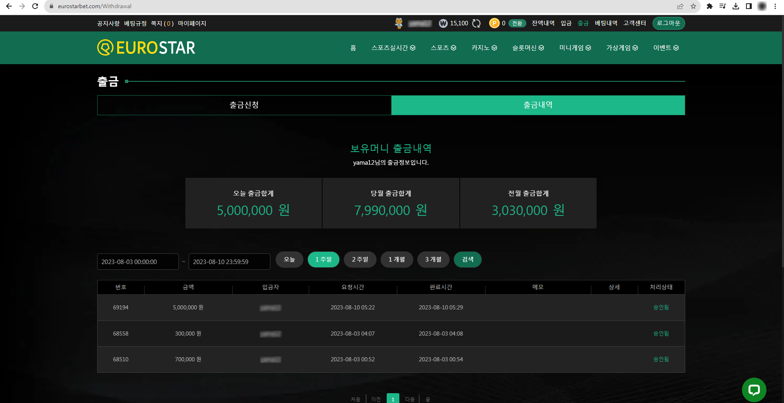Open the browser extensions puzzle icon

[710, 6]
